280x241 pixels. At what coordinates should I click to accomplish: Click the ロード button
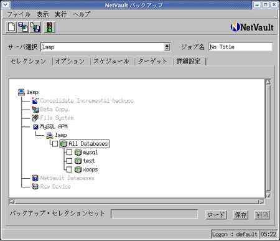point(216,215)
